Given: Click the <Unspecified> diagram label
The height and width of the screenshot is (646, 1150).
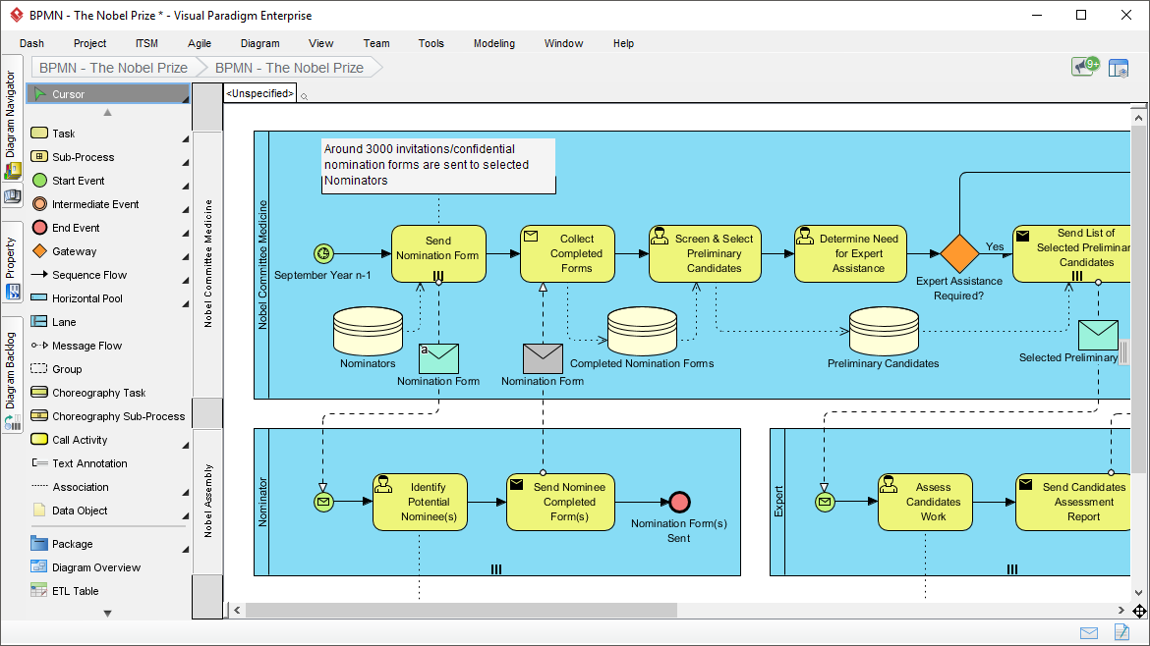Looking at the screenshot, I should pos(259,93).
